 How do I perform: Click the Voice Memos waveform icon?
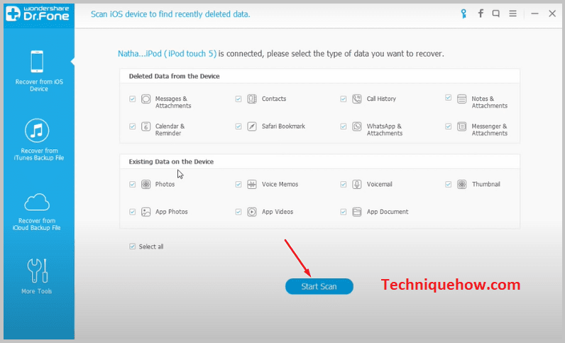[x=252, y=185]
